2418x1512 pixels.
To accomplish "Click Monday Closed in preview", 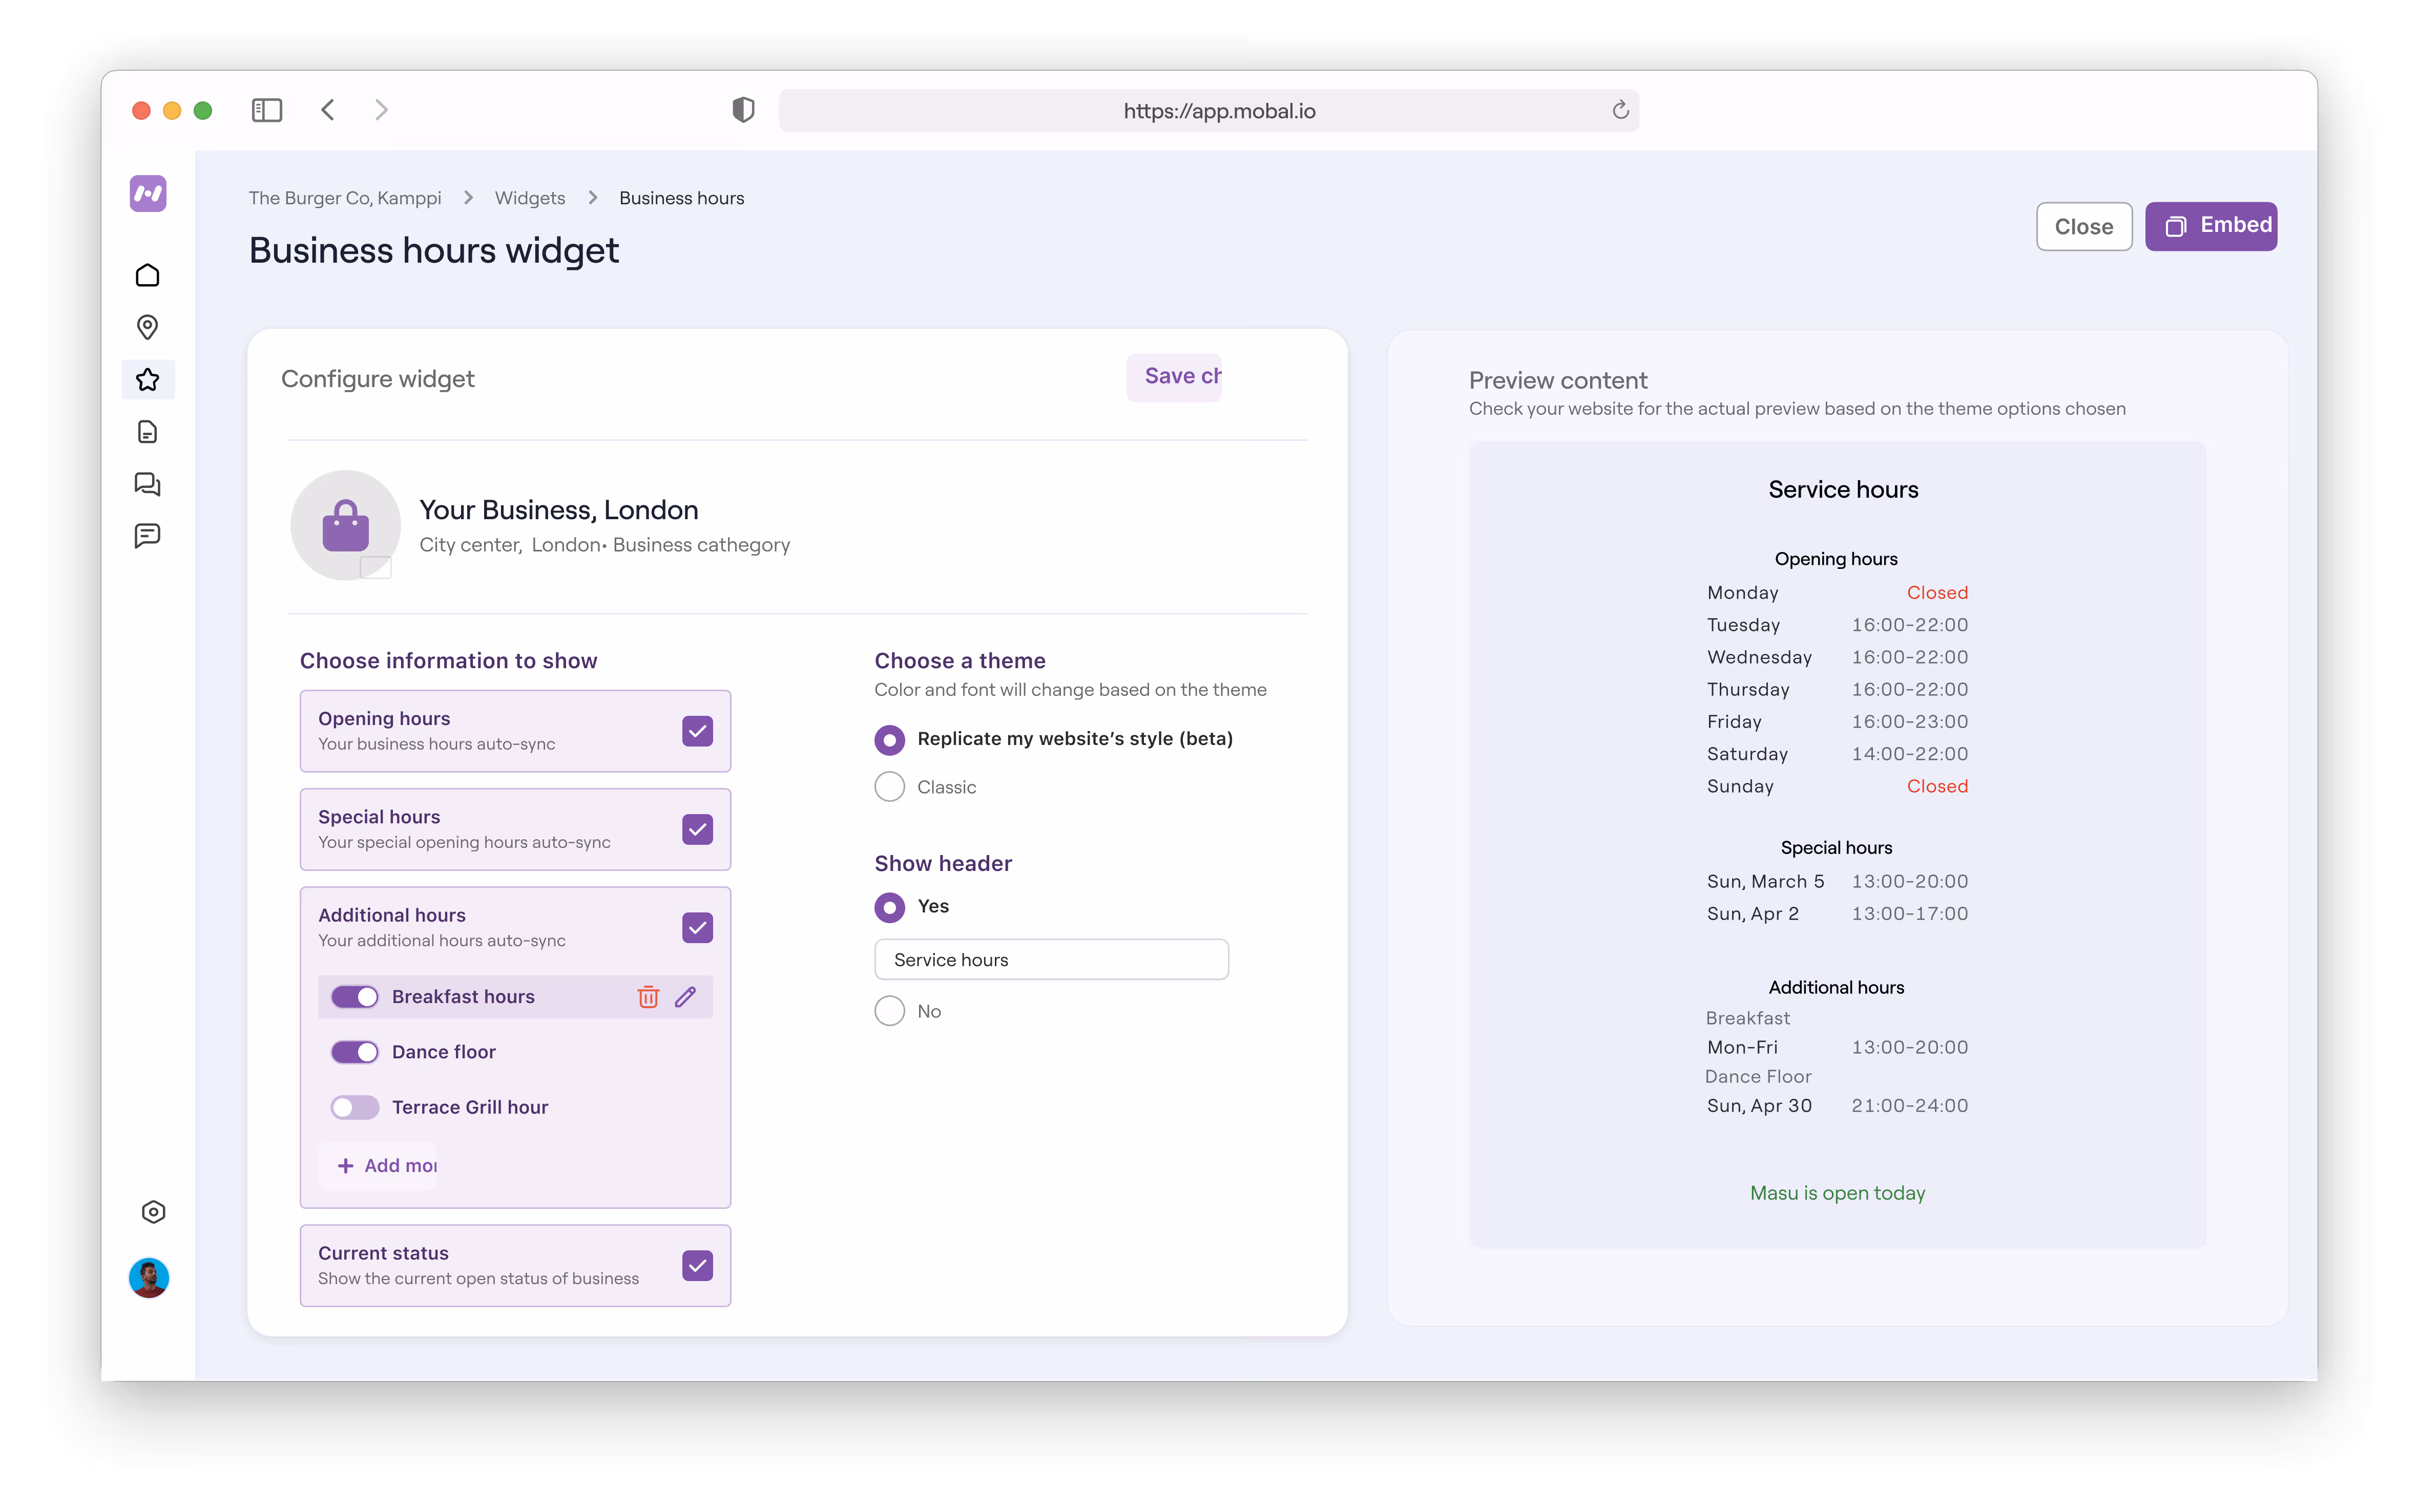I will (1837, 593).
